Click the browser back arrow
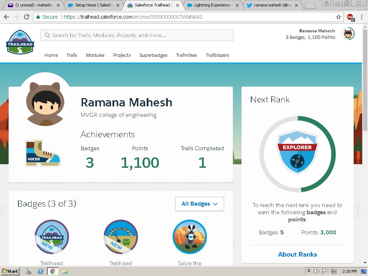The image size is (368, 276). coord(6,17)
